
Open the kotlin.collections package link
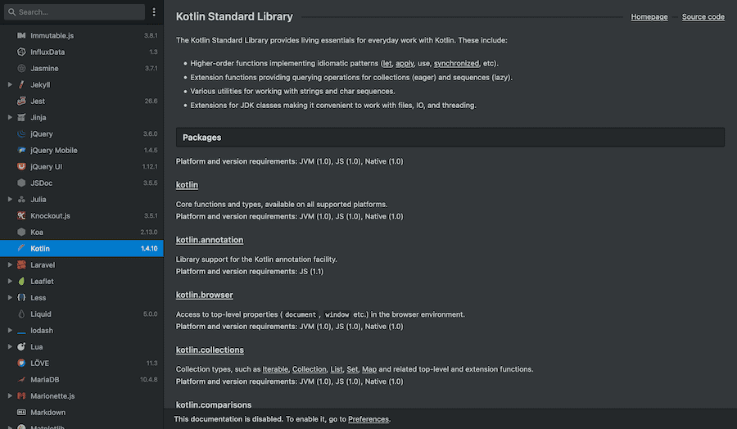click(210, 350)
